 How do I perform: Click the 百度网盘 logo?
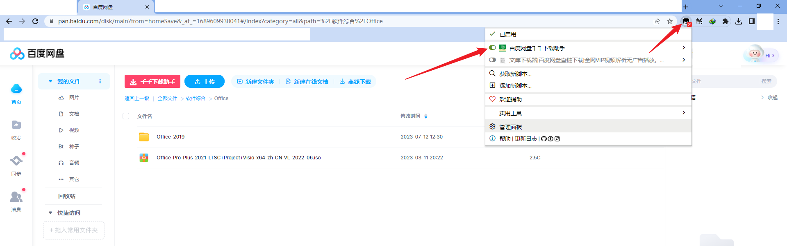point(37,54)
